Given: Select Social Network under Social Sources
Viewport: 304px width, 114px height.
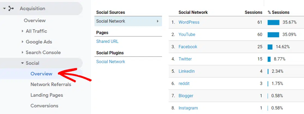Looking at the screenshot, I should point(111,21).
